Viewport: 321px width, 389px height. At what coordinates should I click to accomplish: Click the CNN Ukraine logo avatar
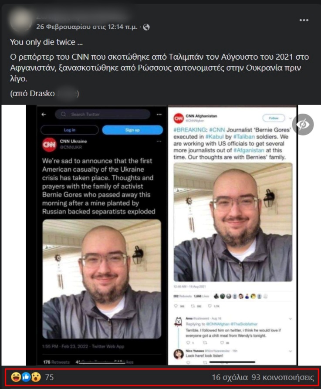49,145
